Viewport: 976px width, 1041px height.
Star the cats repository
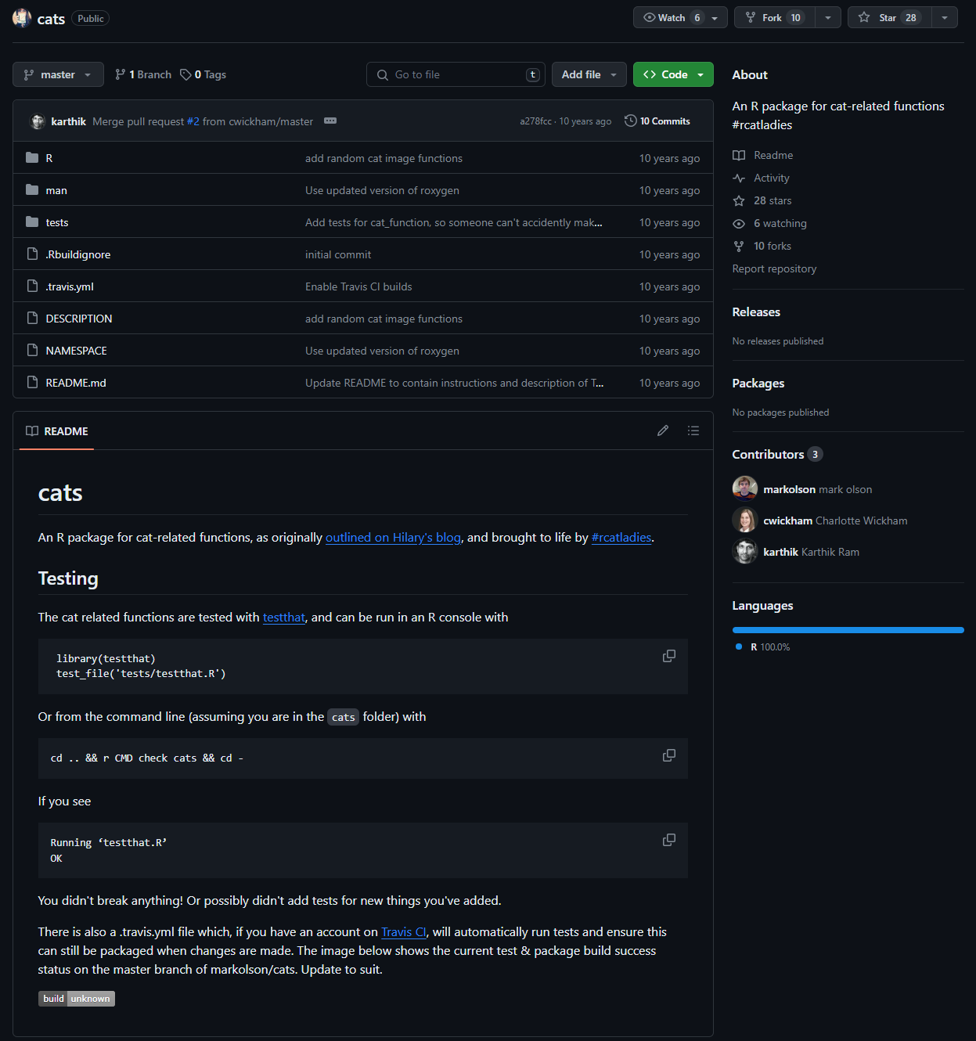[x=889, y=18]
